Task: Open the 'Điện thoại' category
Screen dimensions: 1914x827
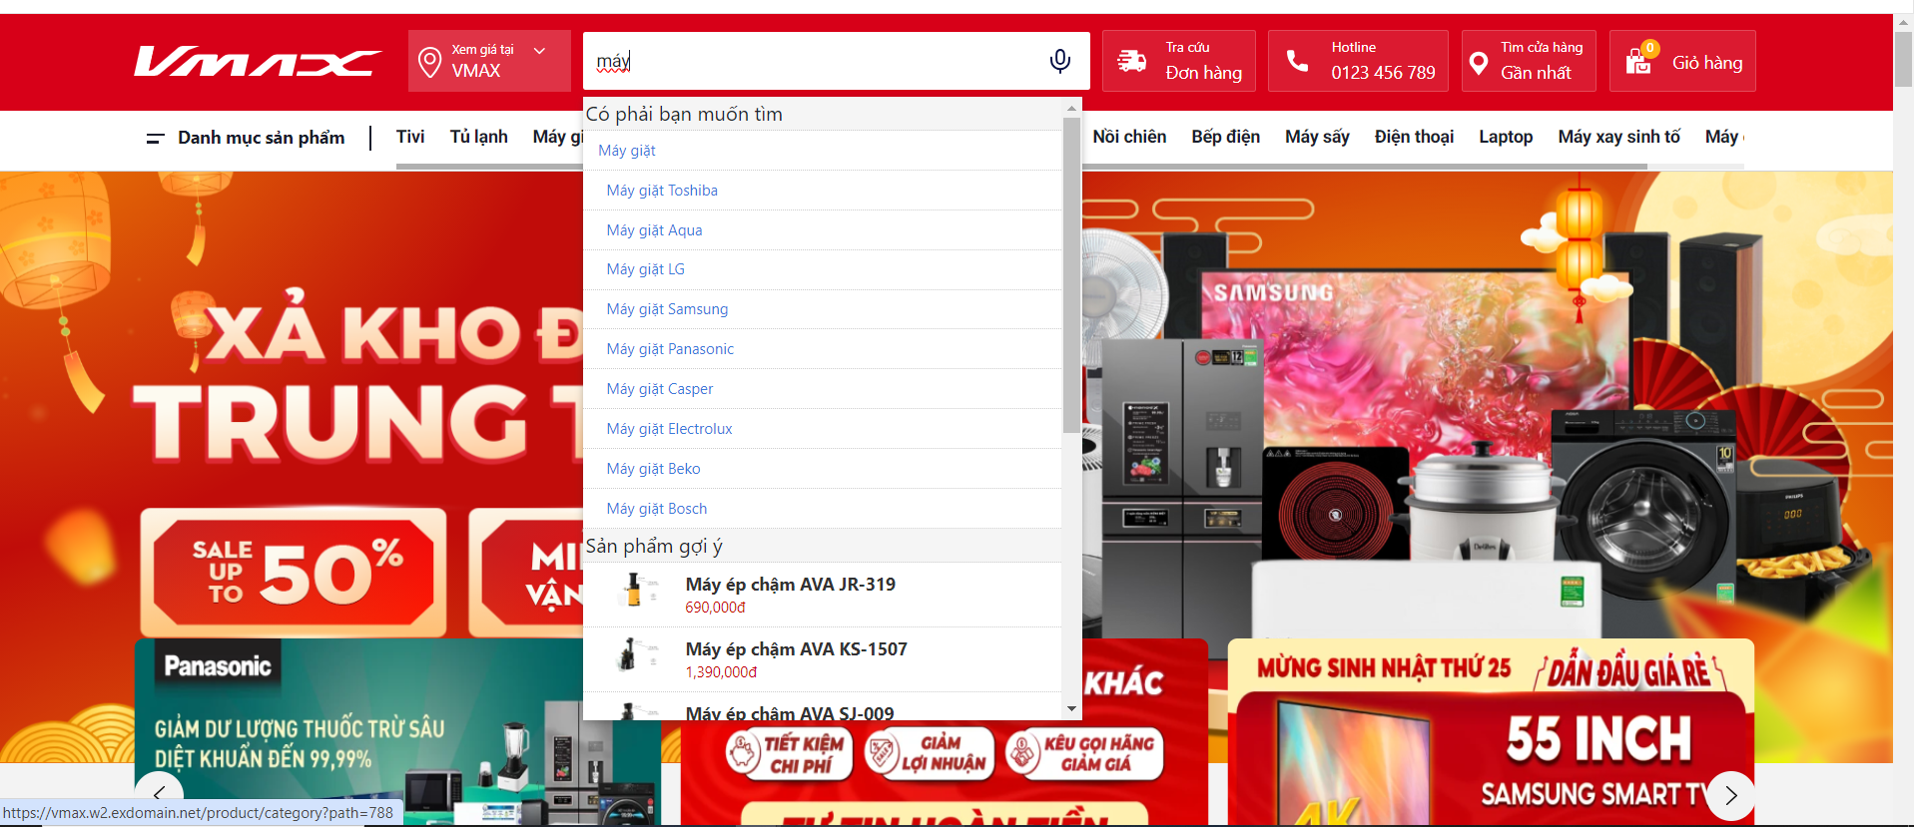Action: (x=1414, y=137)
